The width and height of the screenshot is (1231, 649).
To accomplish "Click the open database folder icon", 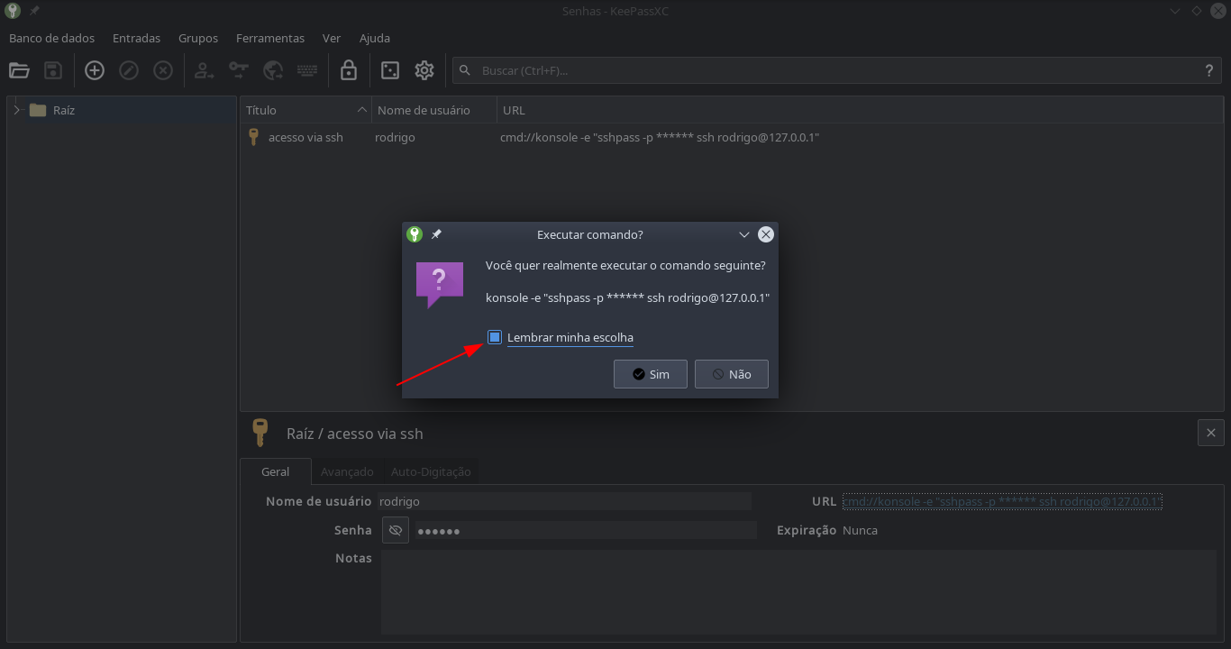I will point(20,70).
